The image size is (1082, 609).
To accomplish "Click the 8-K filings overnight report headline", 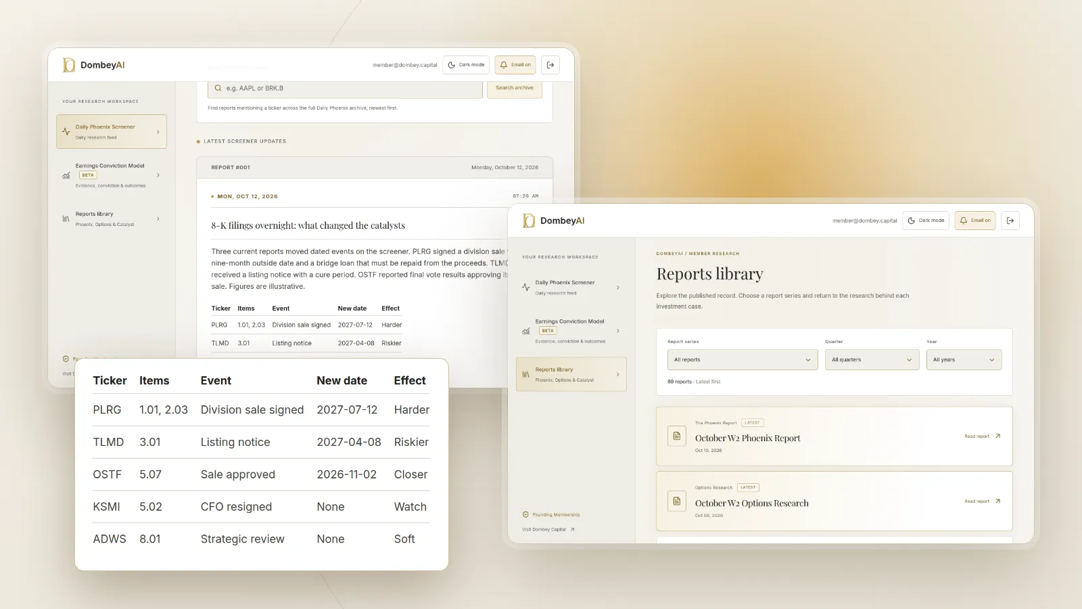I will pyautogui.click(x=308, y=225).
